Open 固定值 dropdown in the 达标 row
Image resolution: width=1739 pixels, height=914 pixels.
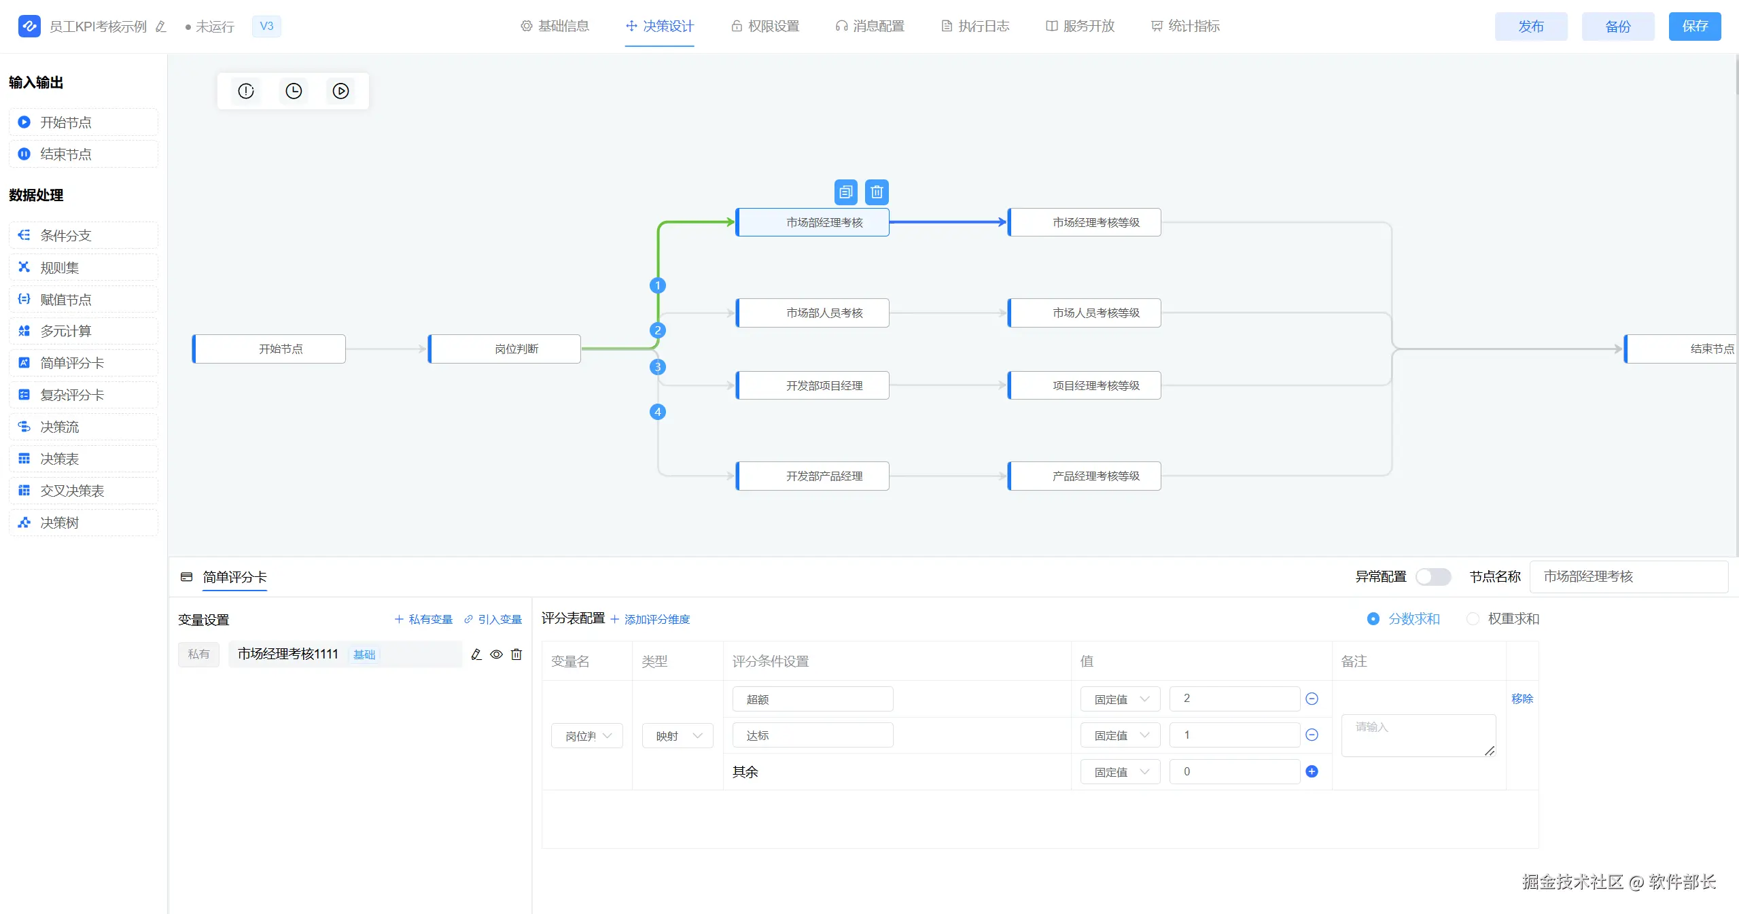click(x=1120, y=735)
